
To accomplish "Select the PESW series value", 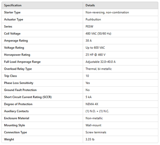I will 89,27.
